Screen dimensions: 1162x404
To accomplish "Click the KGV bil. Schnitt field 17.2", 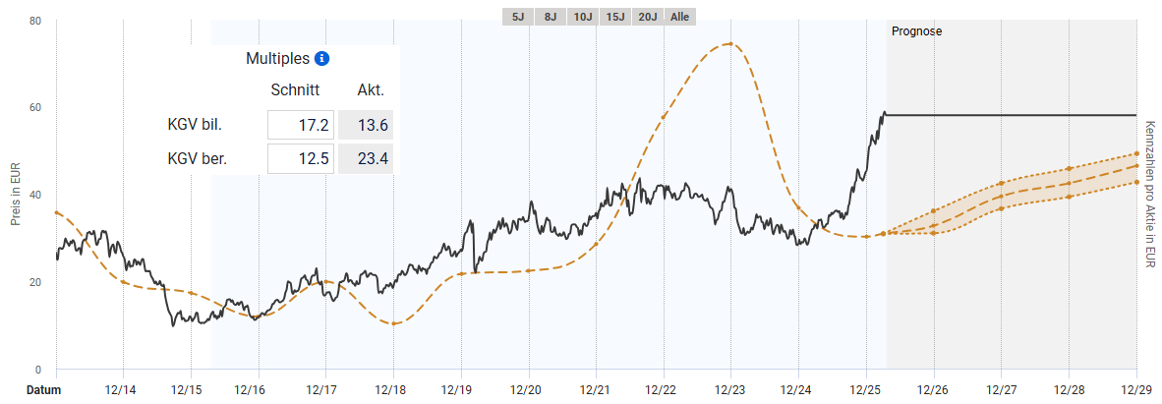I will [x=301, y=126].
